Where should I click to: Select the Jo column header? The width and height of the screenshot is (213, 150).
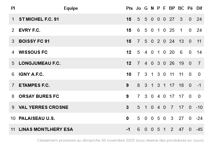pyautogui.click(x=138, y=8)
